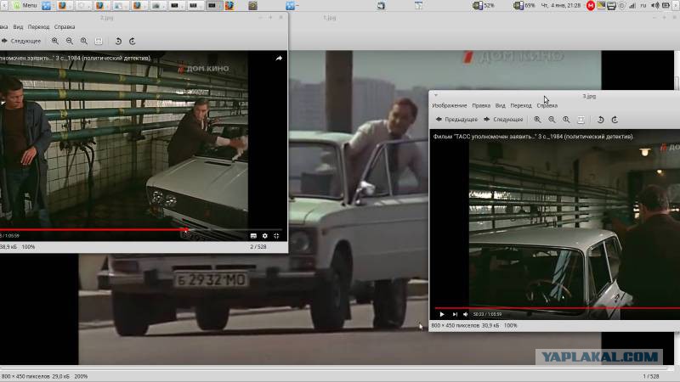
Task: Rotate image clockwise in 3.jpg window
Action: (x=615, y=120)
